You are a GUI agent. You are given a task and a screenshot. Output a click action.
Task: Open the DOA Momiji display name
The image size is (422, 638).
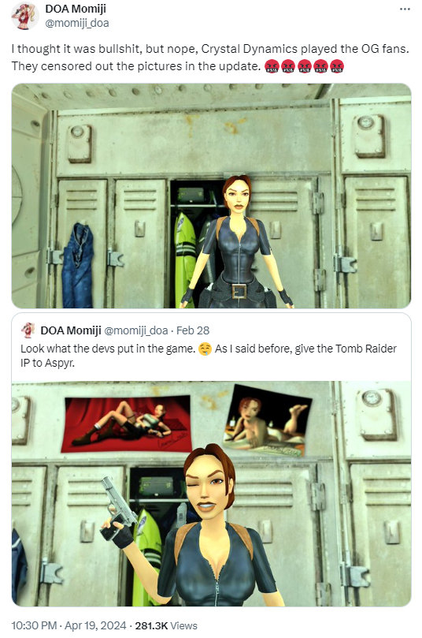pos(76,9)
